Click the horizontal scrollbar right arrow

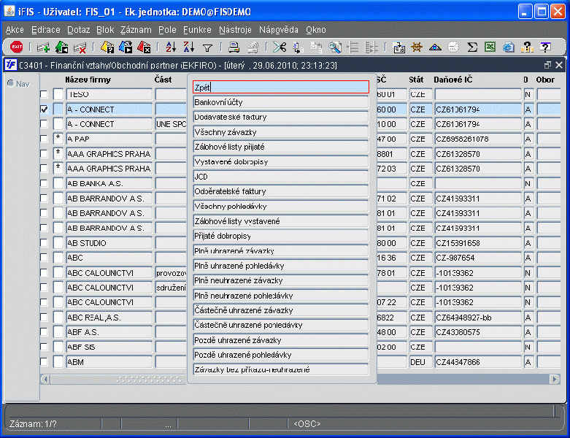click(x=555, y=379)
